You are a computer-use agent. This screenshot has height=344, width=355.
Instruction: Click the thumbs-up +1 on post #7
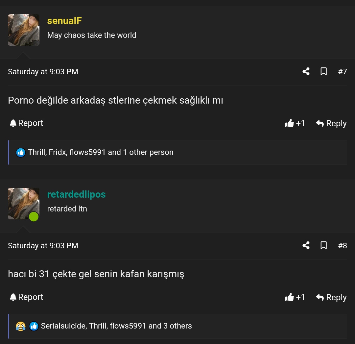[295, 123]
